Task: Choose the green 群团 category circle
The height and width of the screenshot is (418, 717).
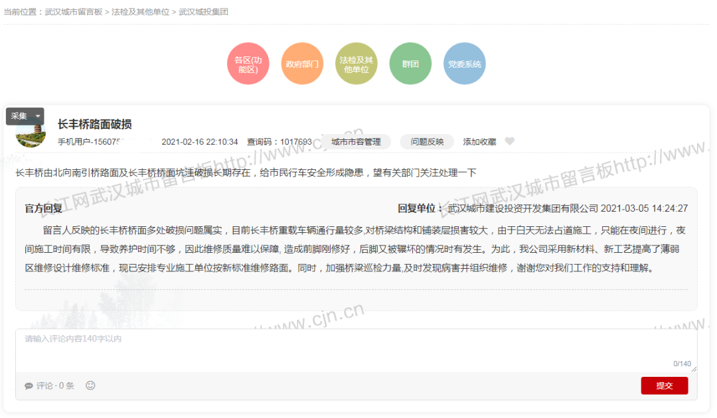Action: tap(410, 64)
